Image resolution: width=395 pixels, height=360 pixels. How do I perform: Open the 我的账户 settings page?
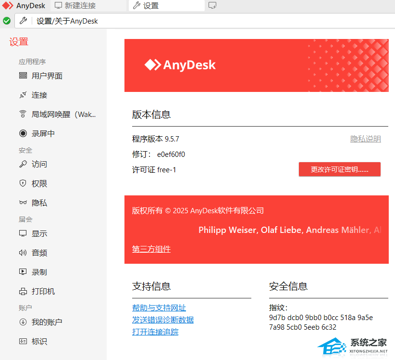pos(47,322)
